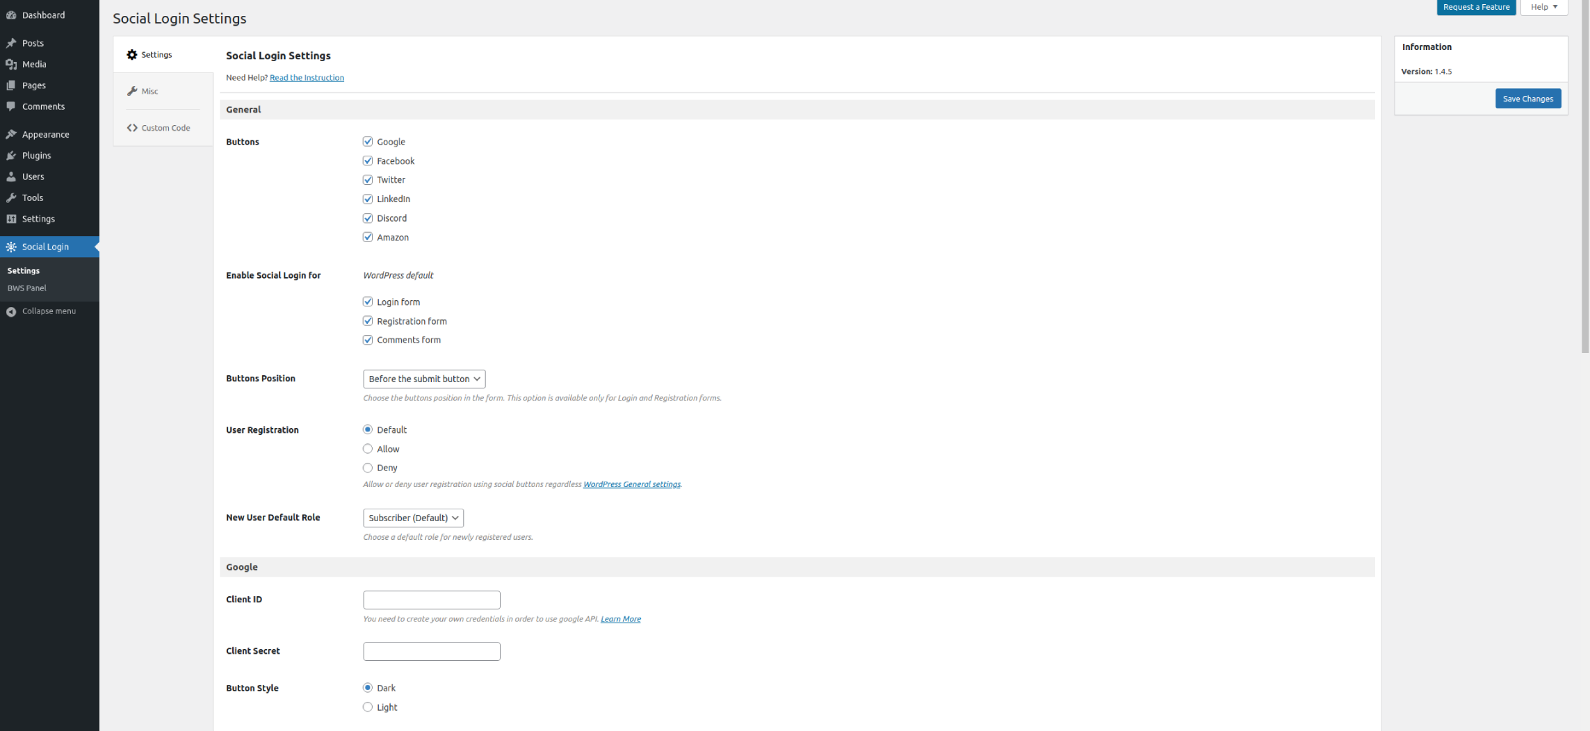Choose Light Google button style
Screen dimensions: 1590x731
(x=368, y=707)
